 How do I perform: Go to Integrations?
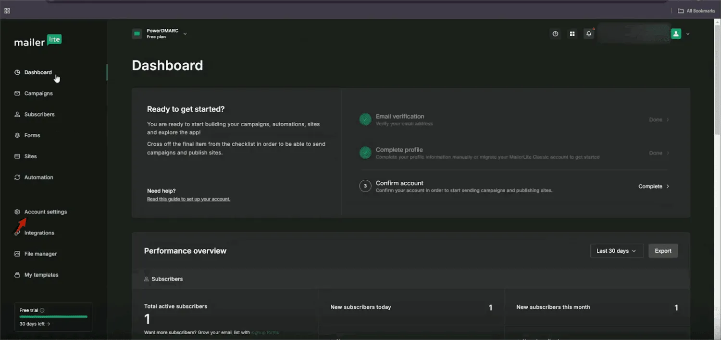[39, 233]
